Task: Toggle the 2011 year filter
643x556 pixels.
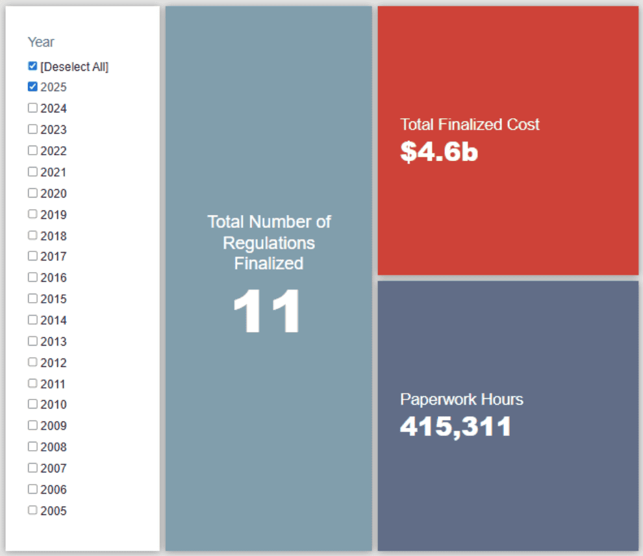Action: 32,383
